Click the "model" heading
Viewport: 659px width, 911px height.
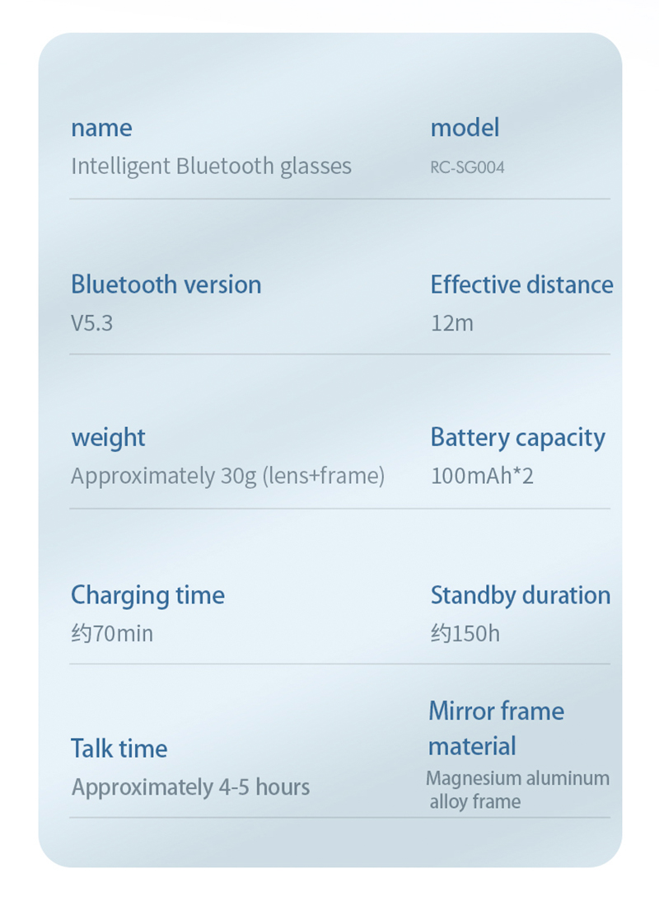coord(465,128)
